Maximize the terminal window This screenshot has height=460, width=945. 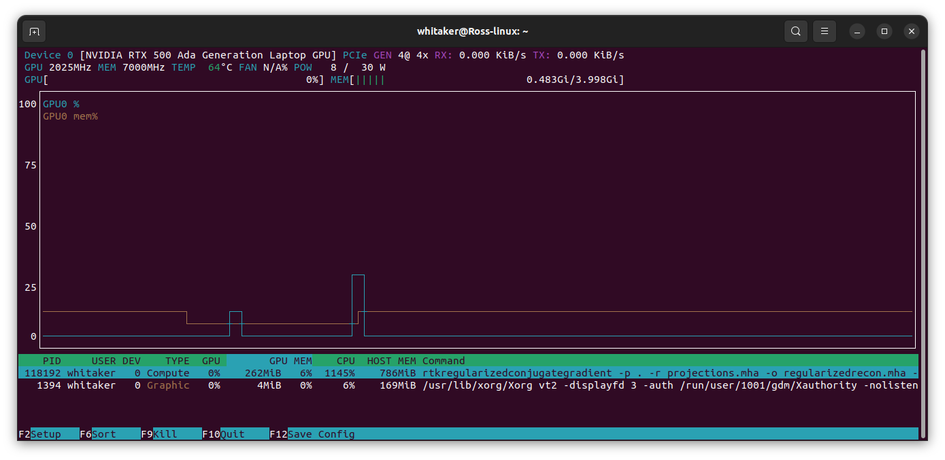pos(884,31)
